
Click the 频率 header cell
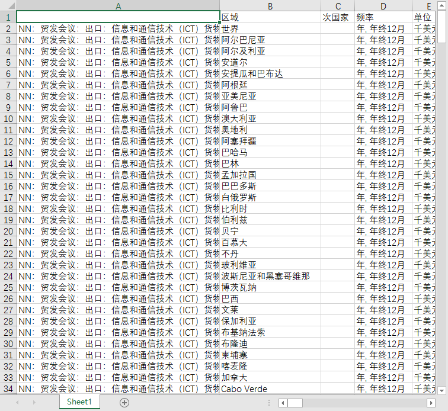(383, 17)
